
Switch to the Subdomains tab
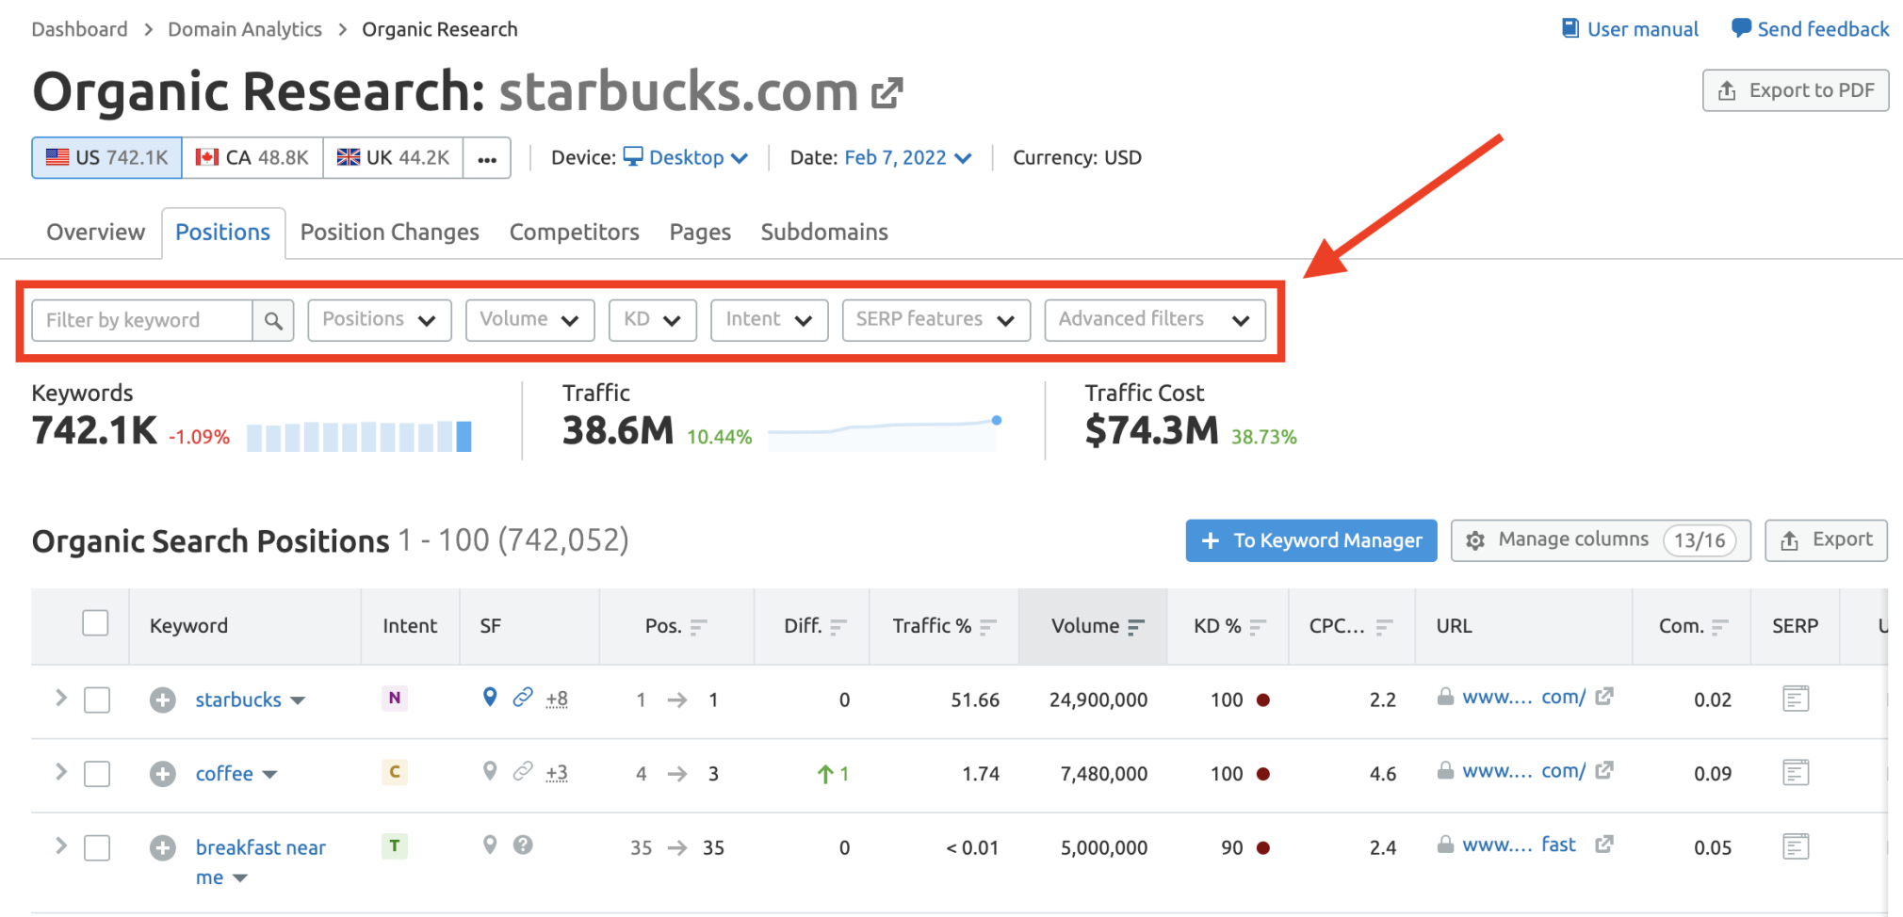(824, 233)
